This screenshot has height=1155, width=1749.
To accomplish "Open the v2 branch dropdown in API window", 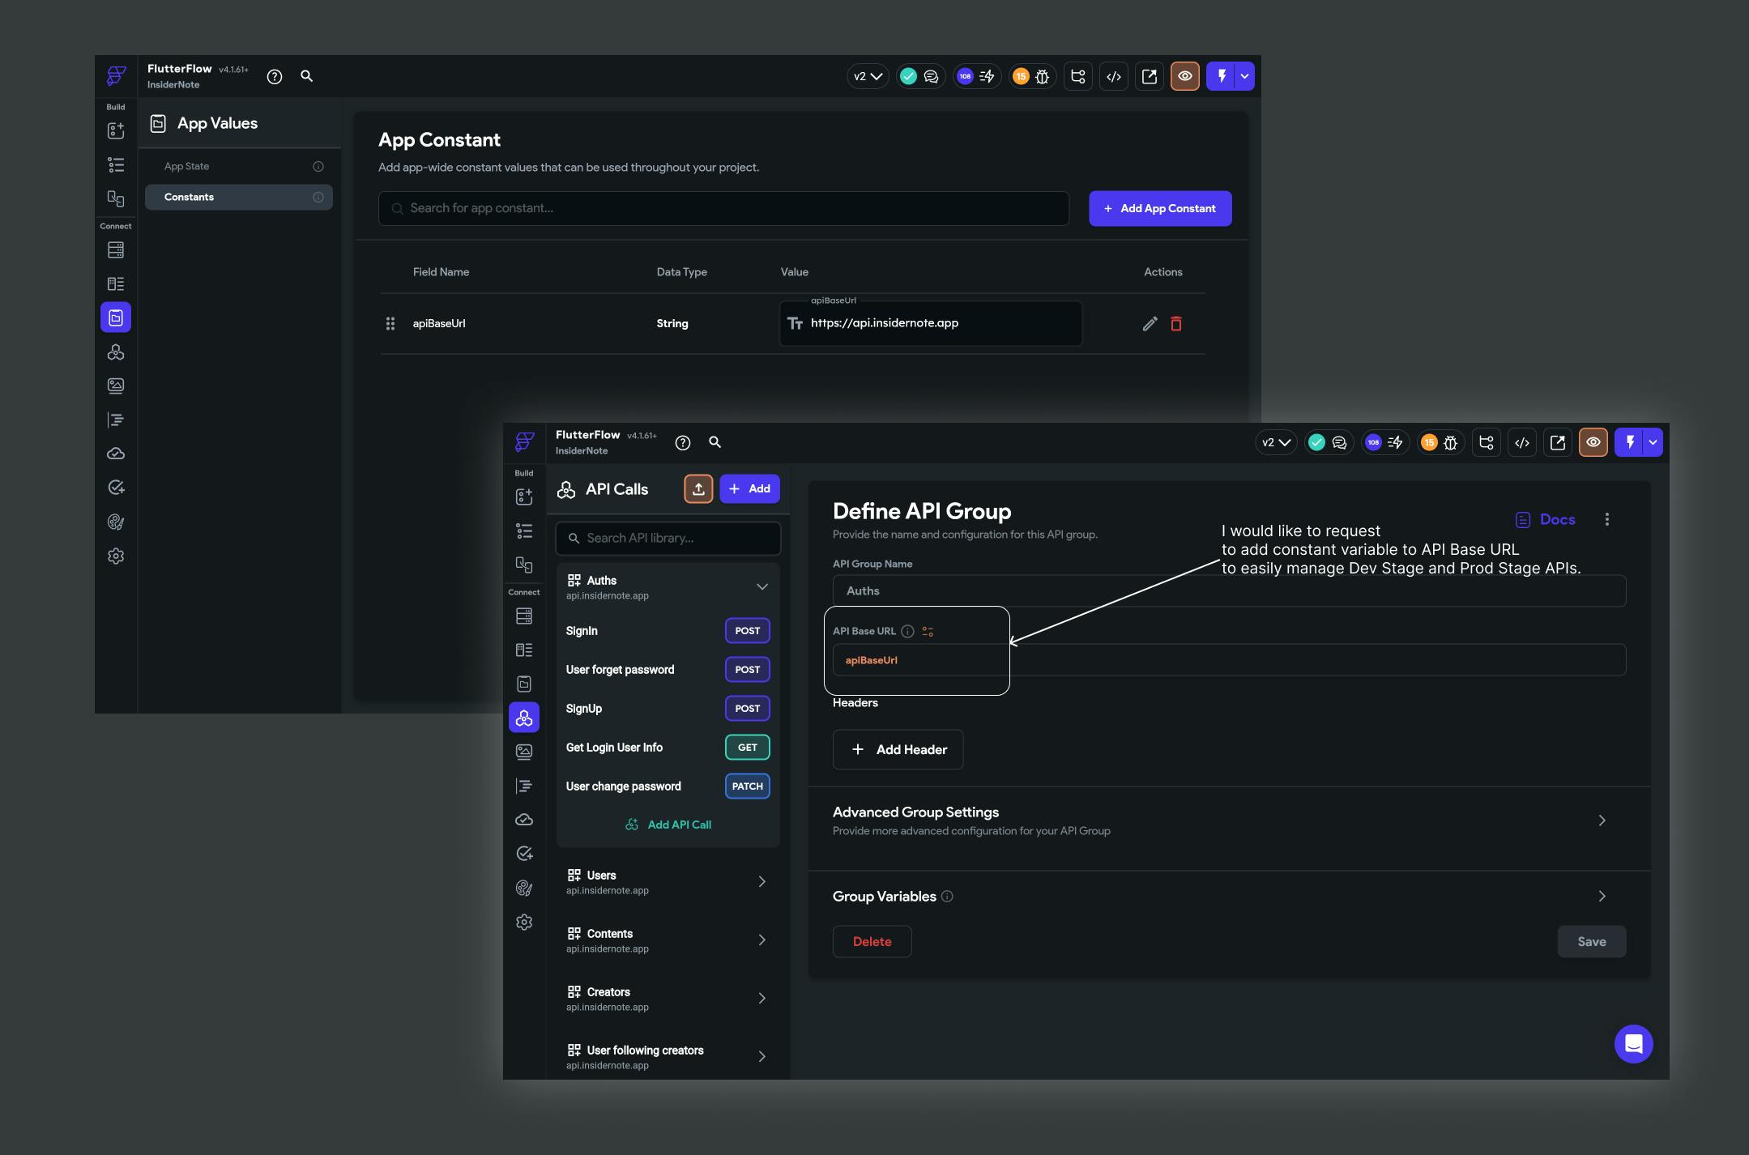I will point(1276,443).
